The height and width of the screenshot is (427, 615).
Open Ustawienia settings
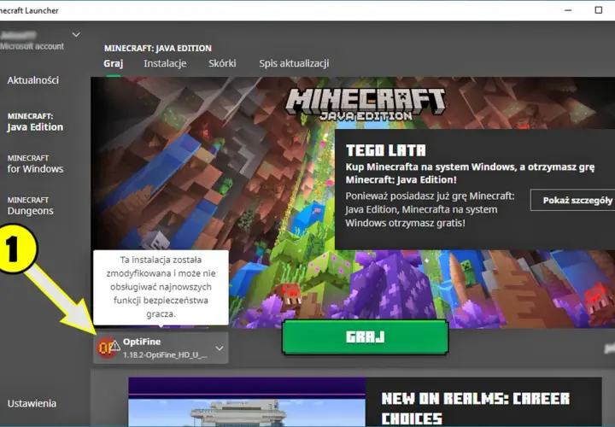point(32,403)
